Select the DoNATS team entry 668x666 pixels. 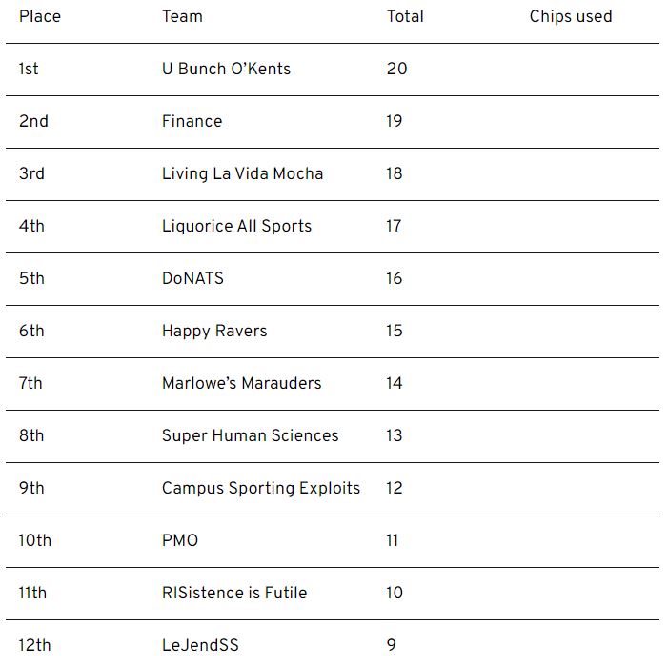point(192,278)
